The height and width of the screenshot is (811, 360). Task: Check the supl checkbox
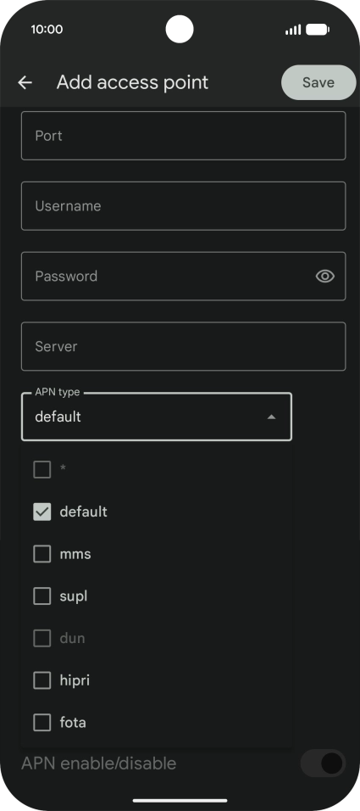(42, 596)
